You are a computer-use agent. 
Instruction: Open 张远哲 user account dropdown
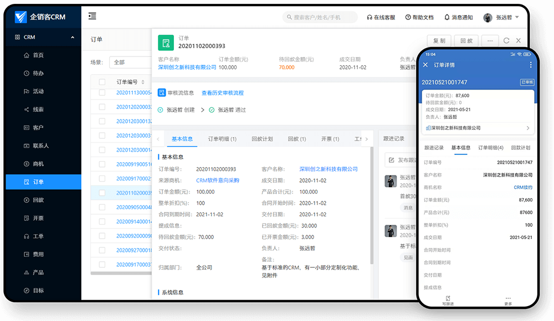coord(502,17)
